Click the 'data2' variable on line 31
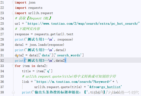Screen dimensions: 141x96 coord(19,55)
